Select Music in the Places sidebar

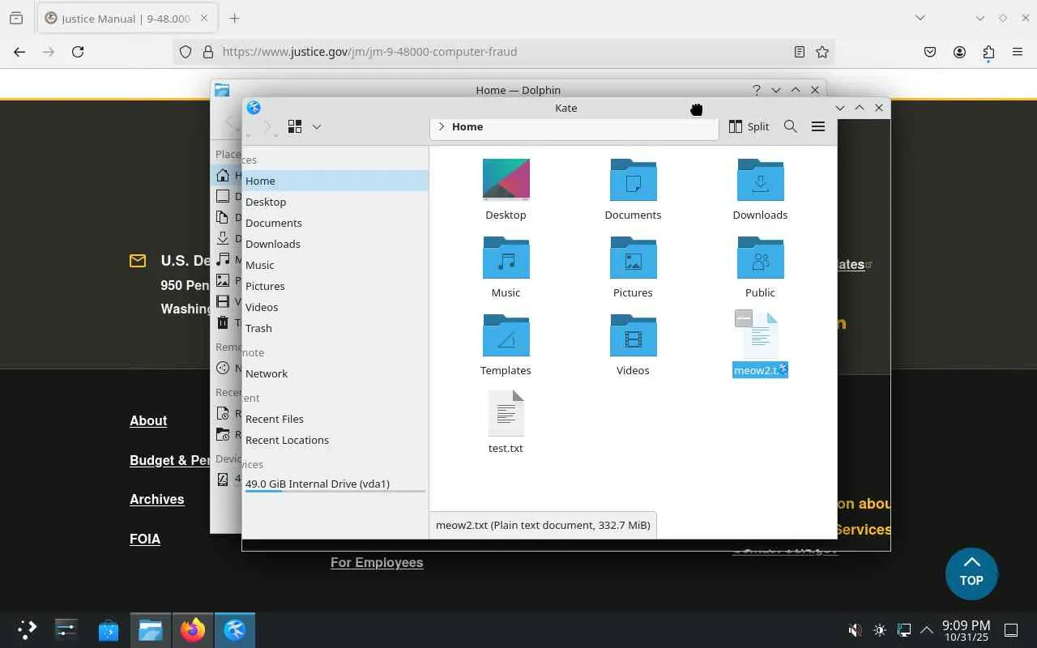click(x=335, y=265)
